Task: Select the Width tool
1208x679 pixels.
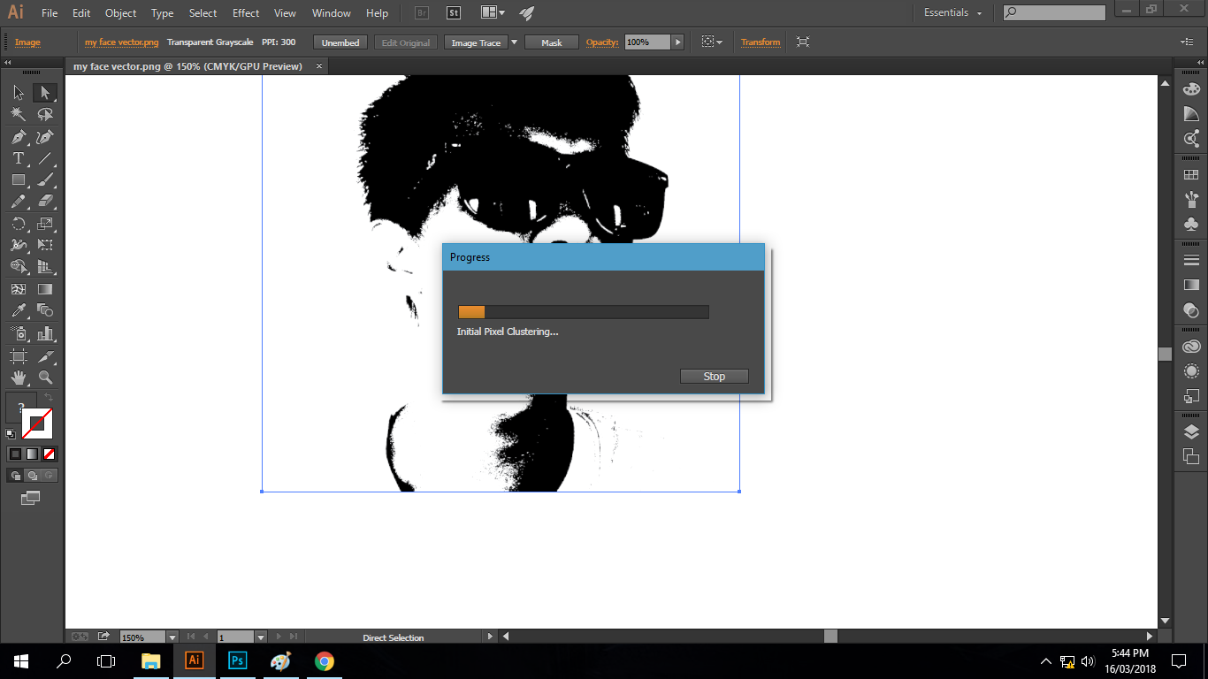Action: (19, 246)
